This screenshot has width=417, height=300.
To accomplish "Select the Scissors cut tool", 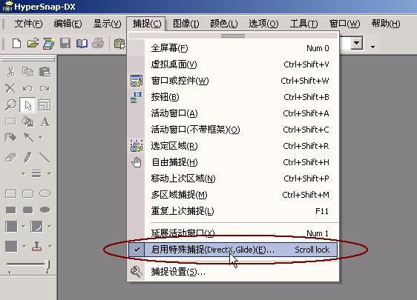I will [x=10, y=72].
